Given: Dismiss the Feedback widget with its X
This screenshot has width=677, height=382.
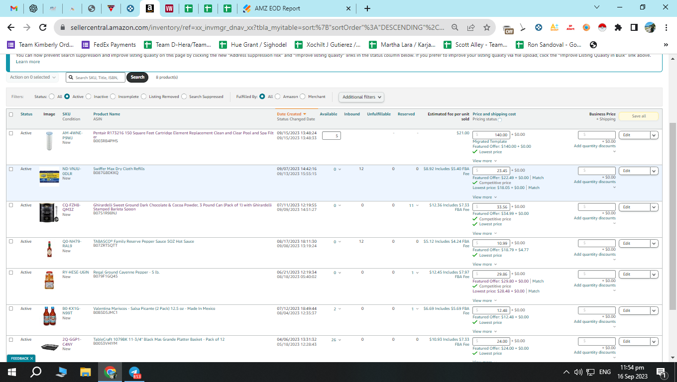Looking at the screenshot, I should (31, 358).
